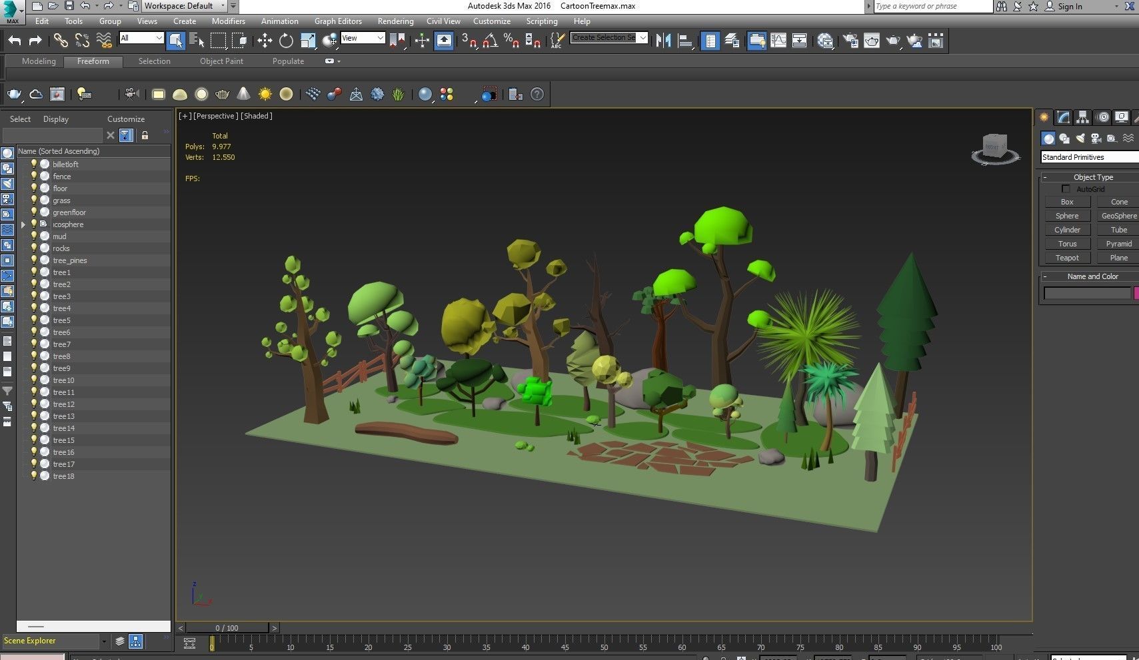The width and height of the screenshot is (1139, 660).
Task: Click the help question mark icon
Action: pos(537,94)
